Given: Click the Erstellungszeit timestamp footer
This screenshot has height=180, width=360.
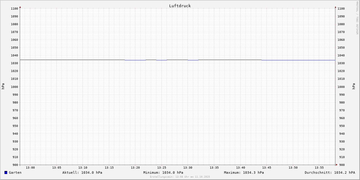Looking at the screenshot, I should pos(180,177).
